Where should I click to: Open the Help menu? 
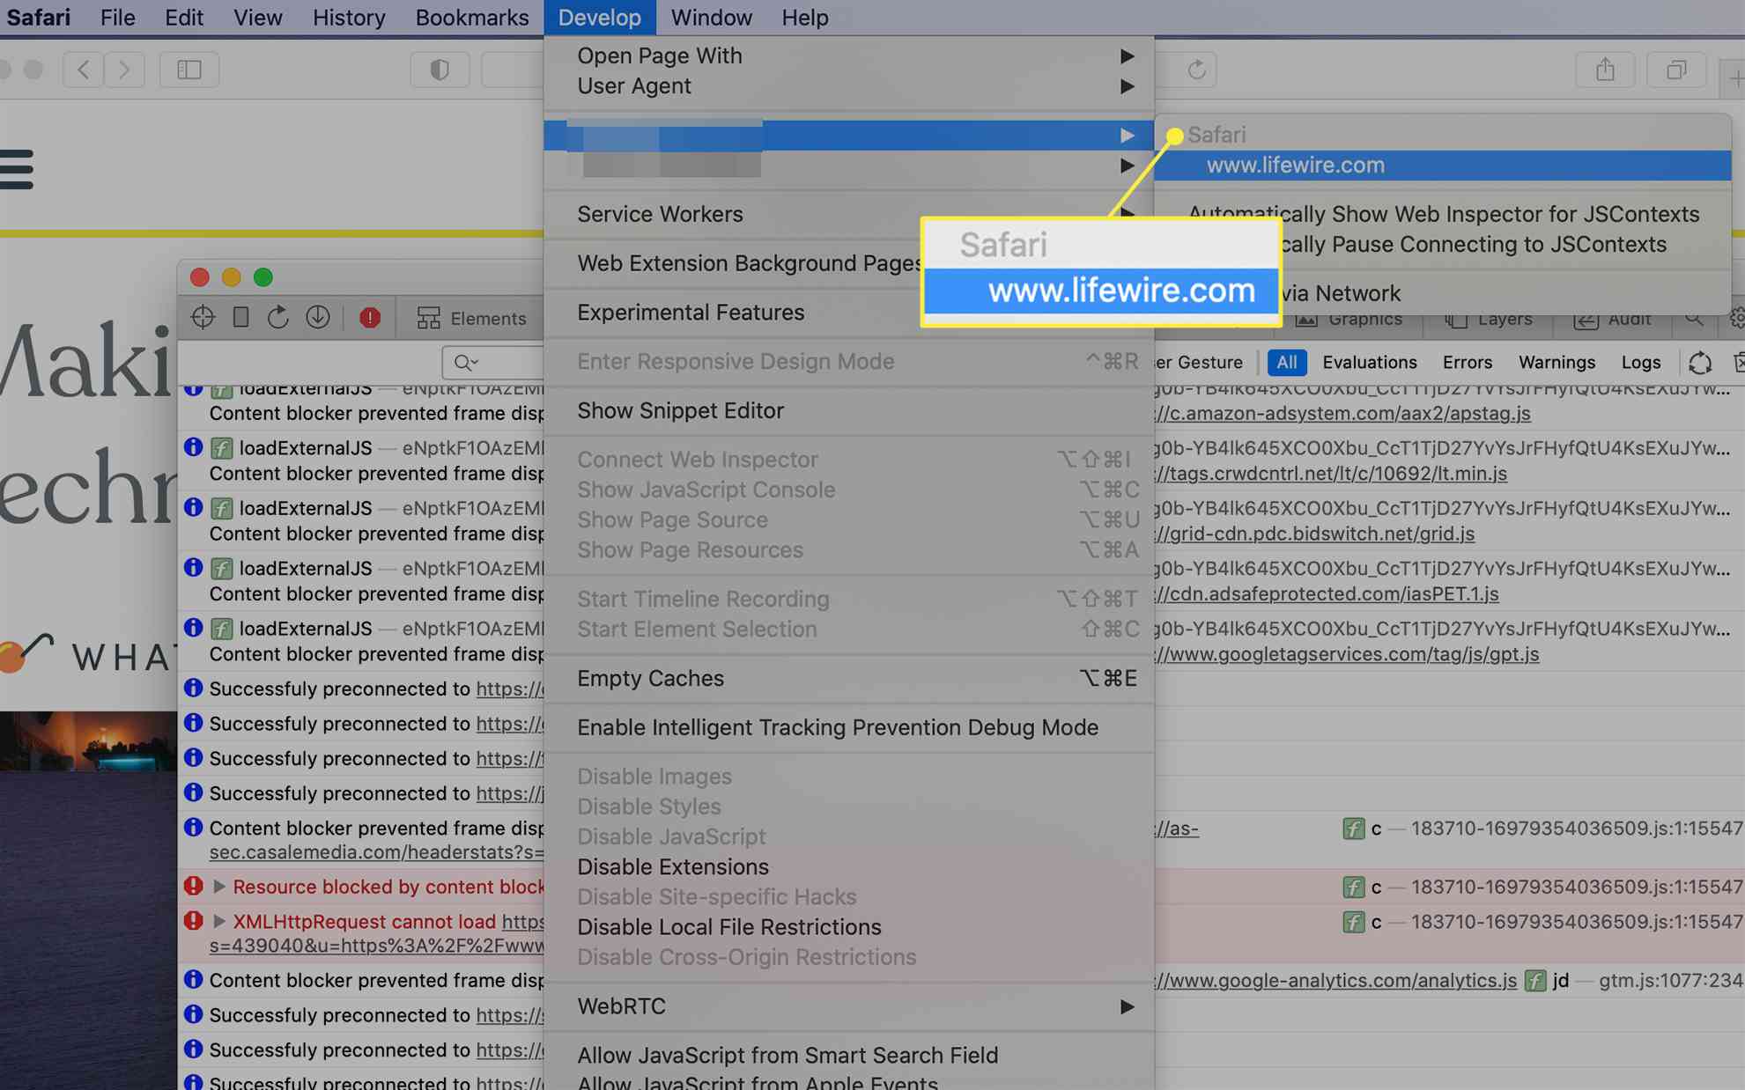coord(805,18)
